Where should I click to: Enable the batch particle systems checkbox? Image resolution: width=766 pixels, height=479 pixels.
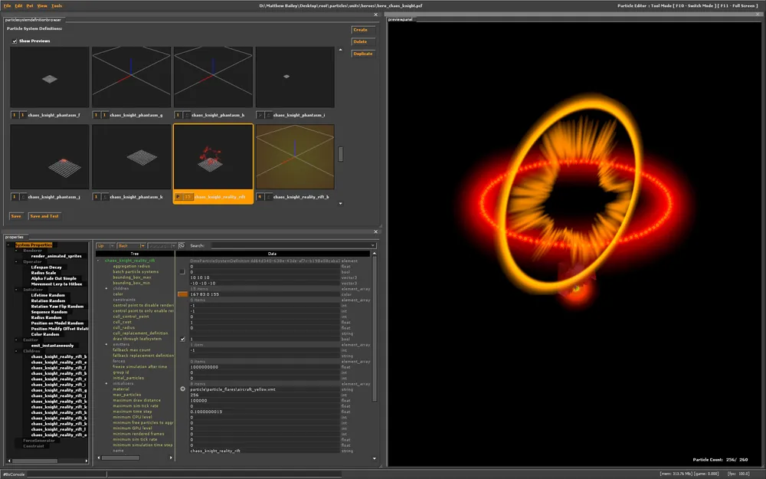click(x=182, y=271)
